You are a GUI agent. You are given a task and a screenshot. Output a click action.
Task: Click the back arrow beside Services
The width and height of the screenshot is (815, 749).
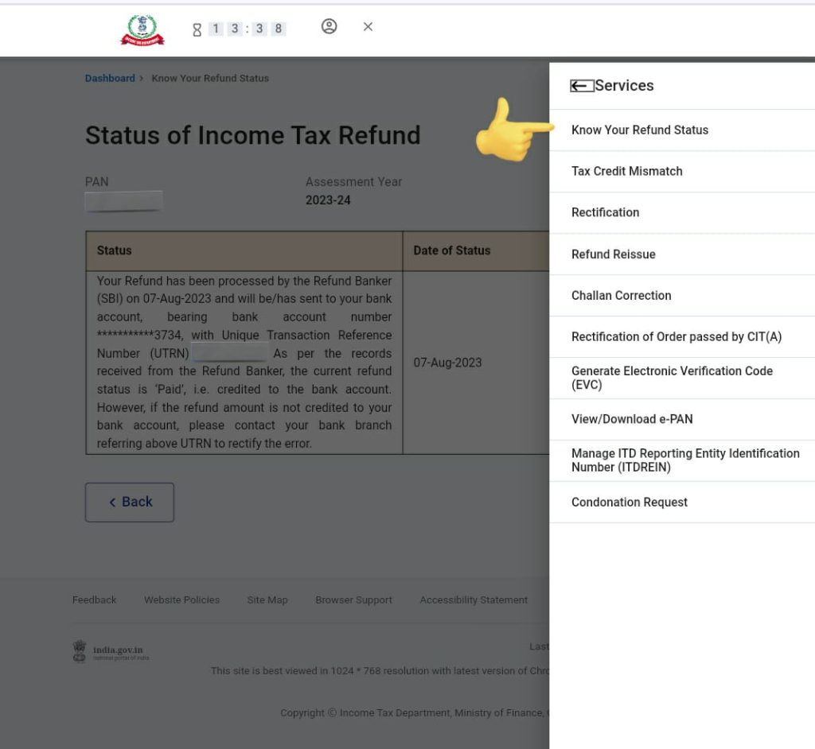coord(582,86)
